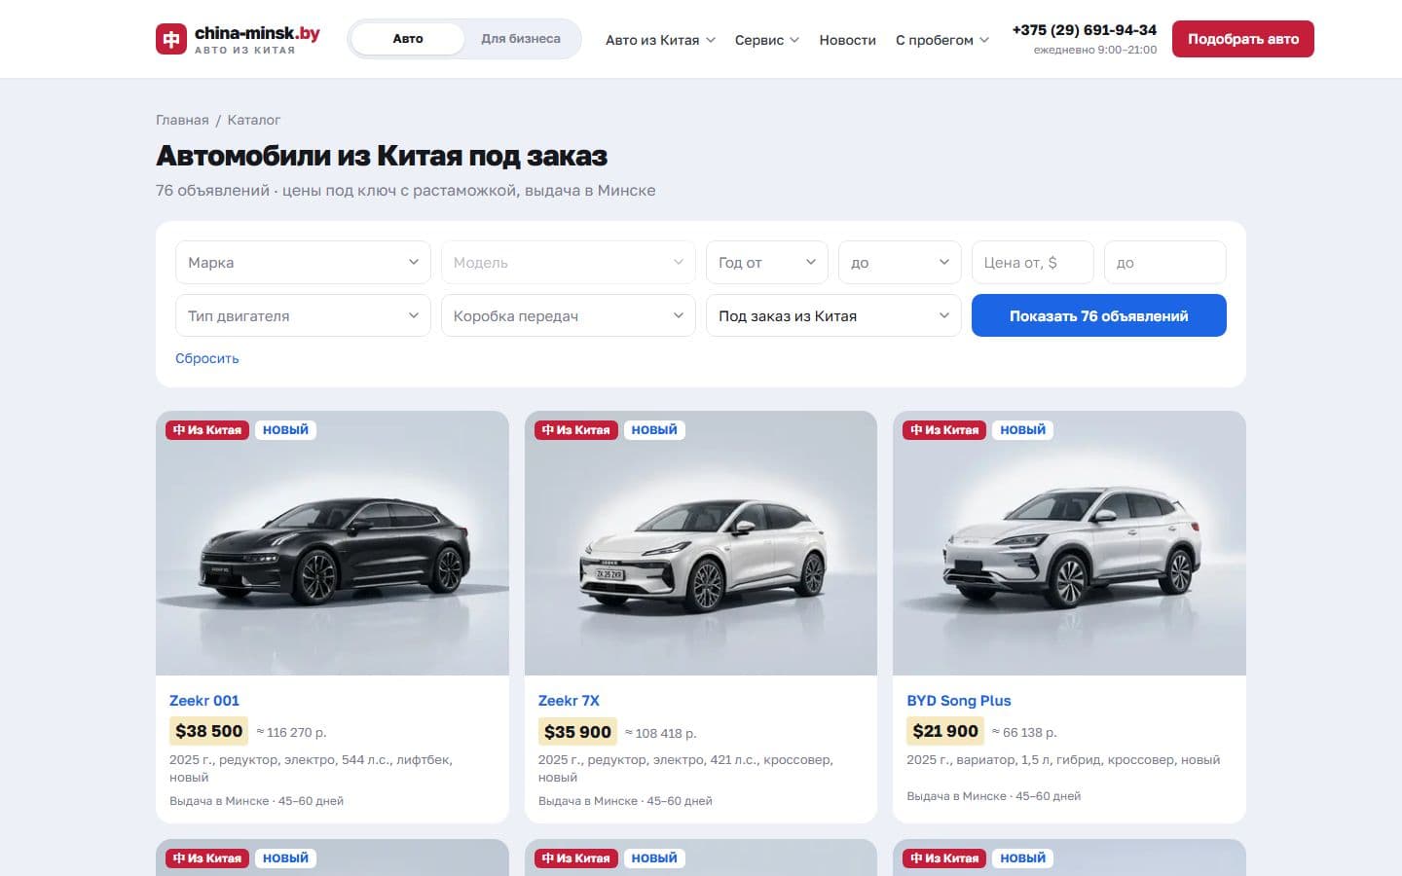Expand the Авто из Китая menu

660,40
